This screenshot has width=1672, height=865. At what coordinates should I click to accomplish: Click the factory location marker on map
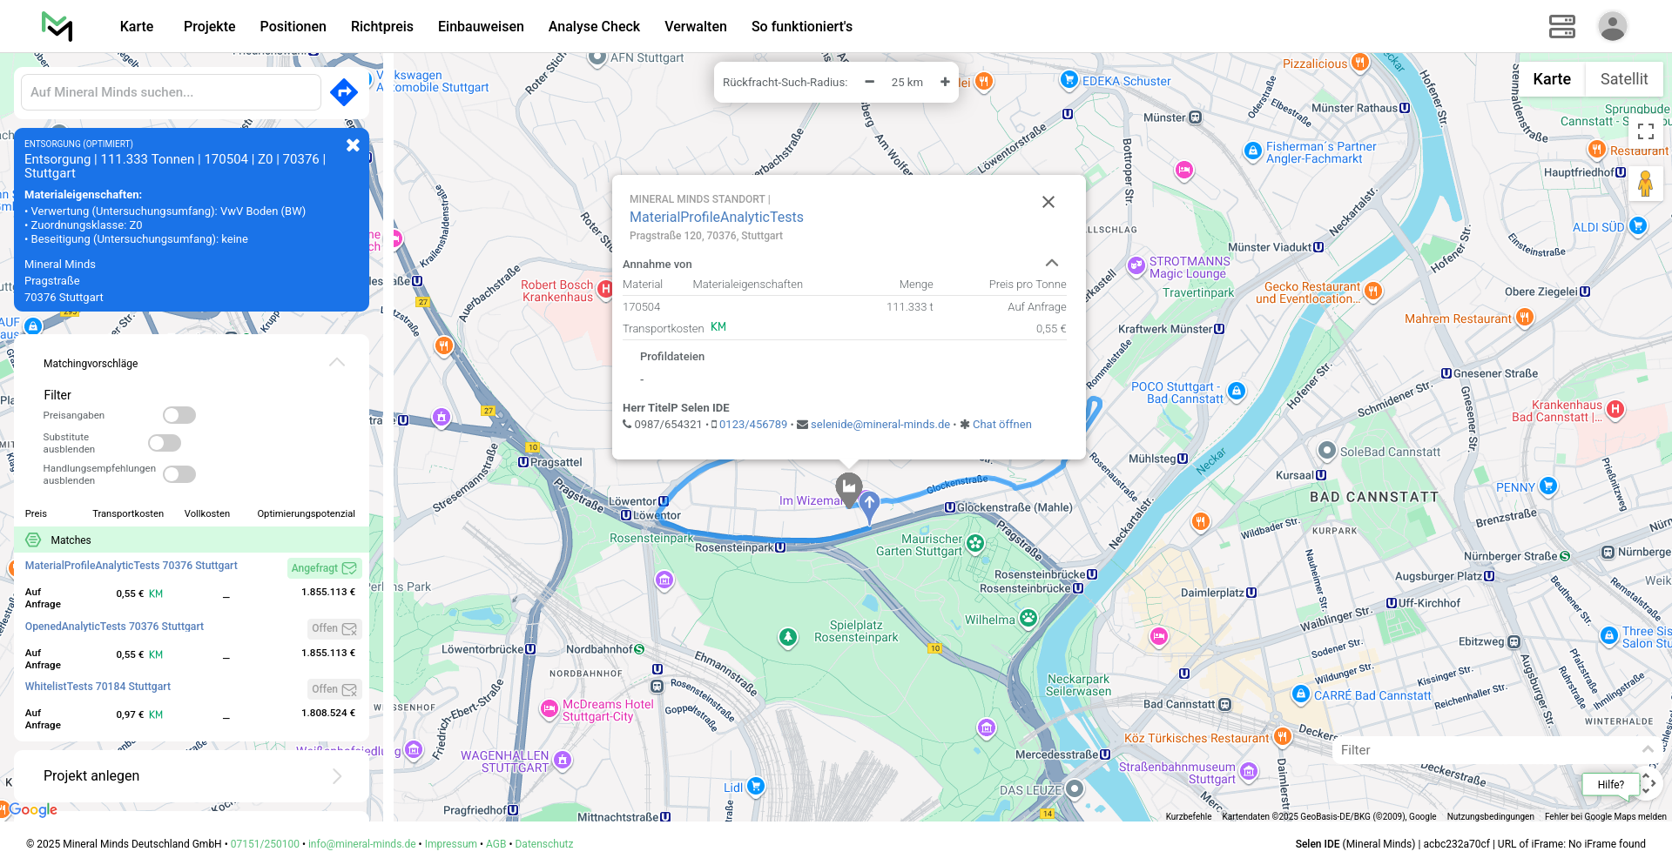[848, 487]
